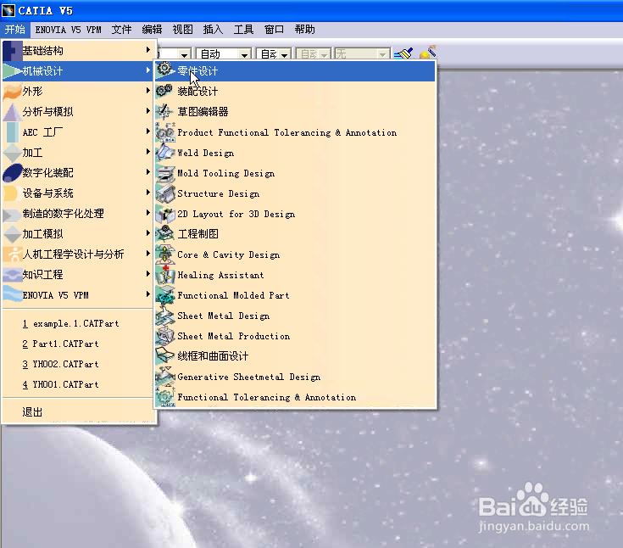Click the 人机工程学 human figure icon
The image size is (623, 548).
(12, 254)
